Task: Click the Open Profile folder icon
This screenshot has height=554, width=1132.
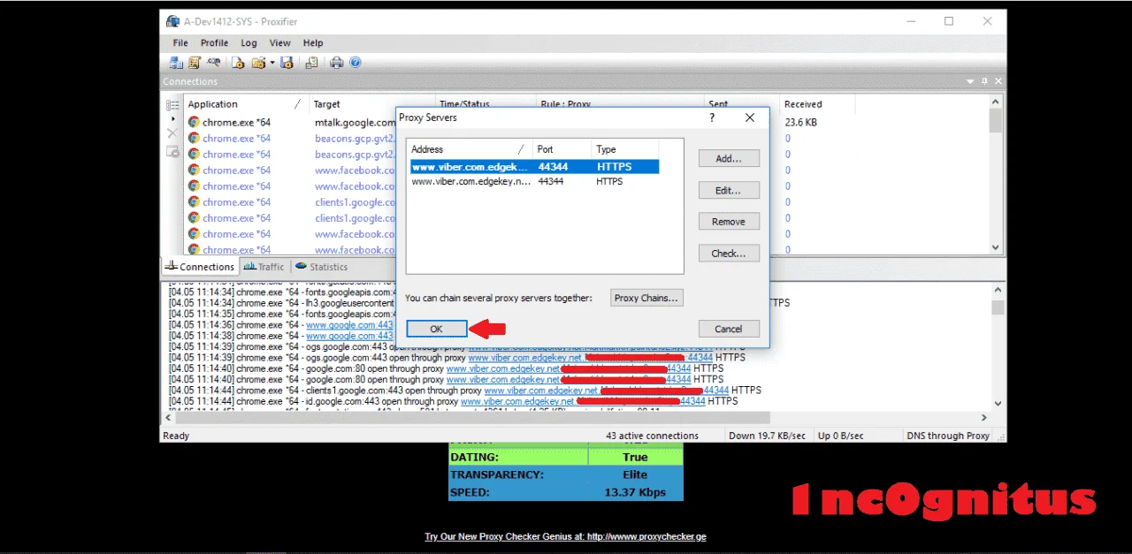Action: click(x=258, y=63)
